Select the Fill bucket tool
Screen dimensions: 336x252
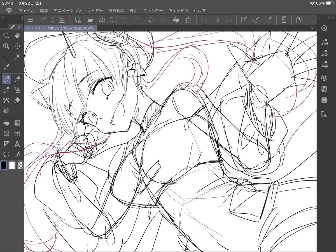(x=6, y=123)
